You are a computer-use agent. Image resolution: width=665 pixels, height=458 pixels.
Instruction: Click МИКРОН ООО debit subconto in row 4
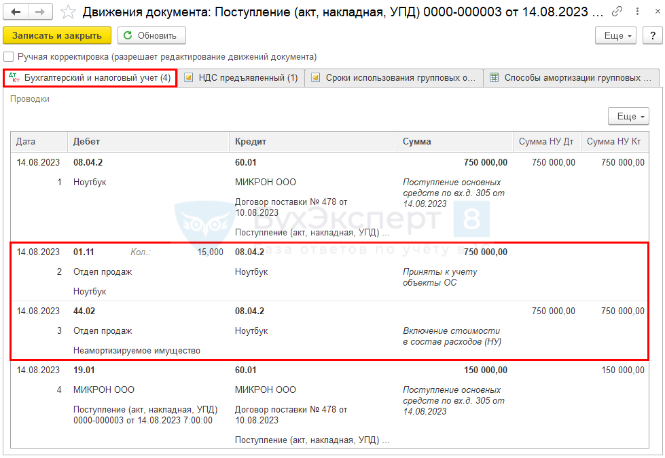[103, 389]
